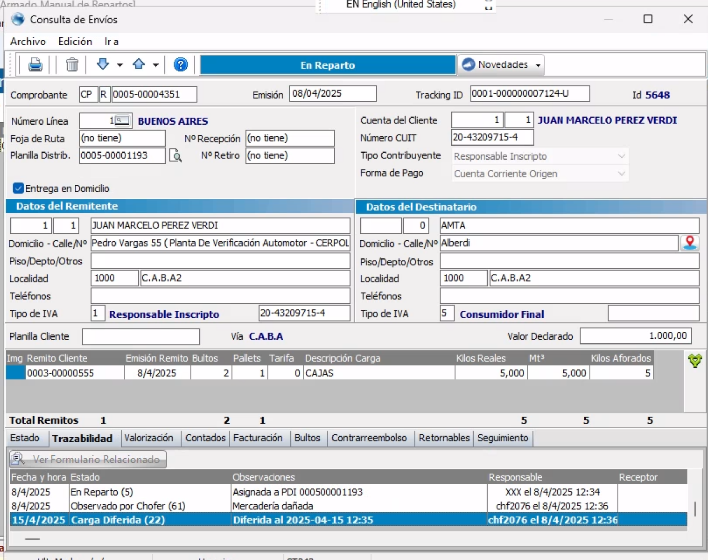The width and height of the screenshot is (708, 560).
Task: Click the map pin icon beside Alberdi
Action: 689,243
